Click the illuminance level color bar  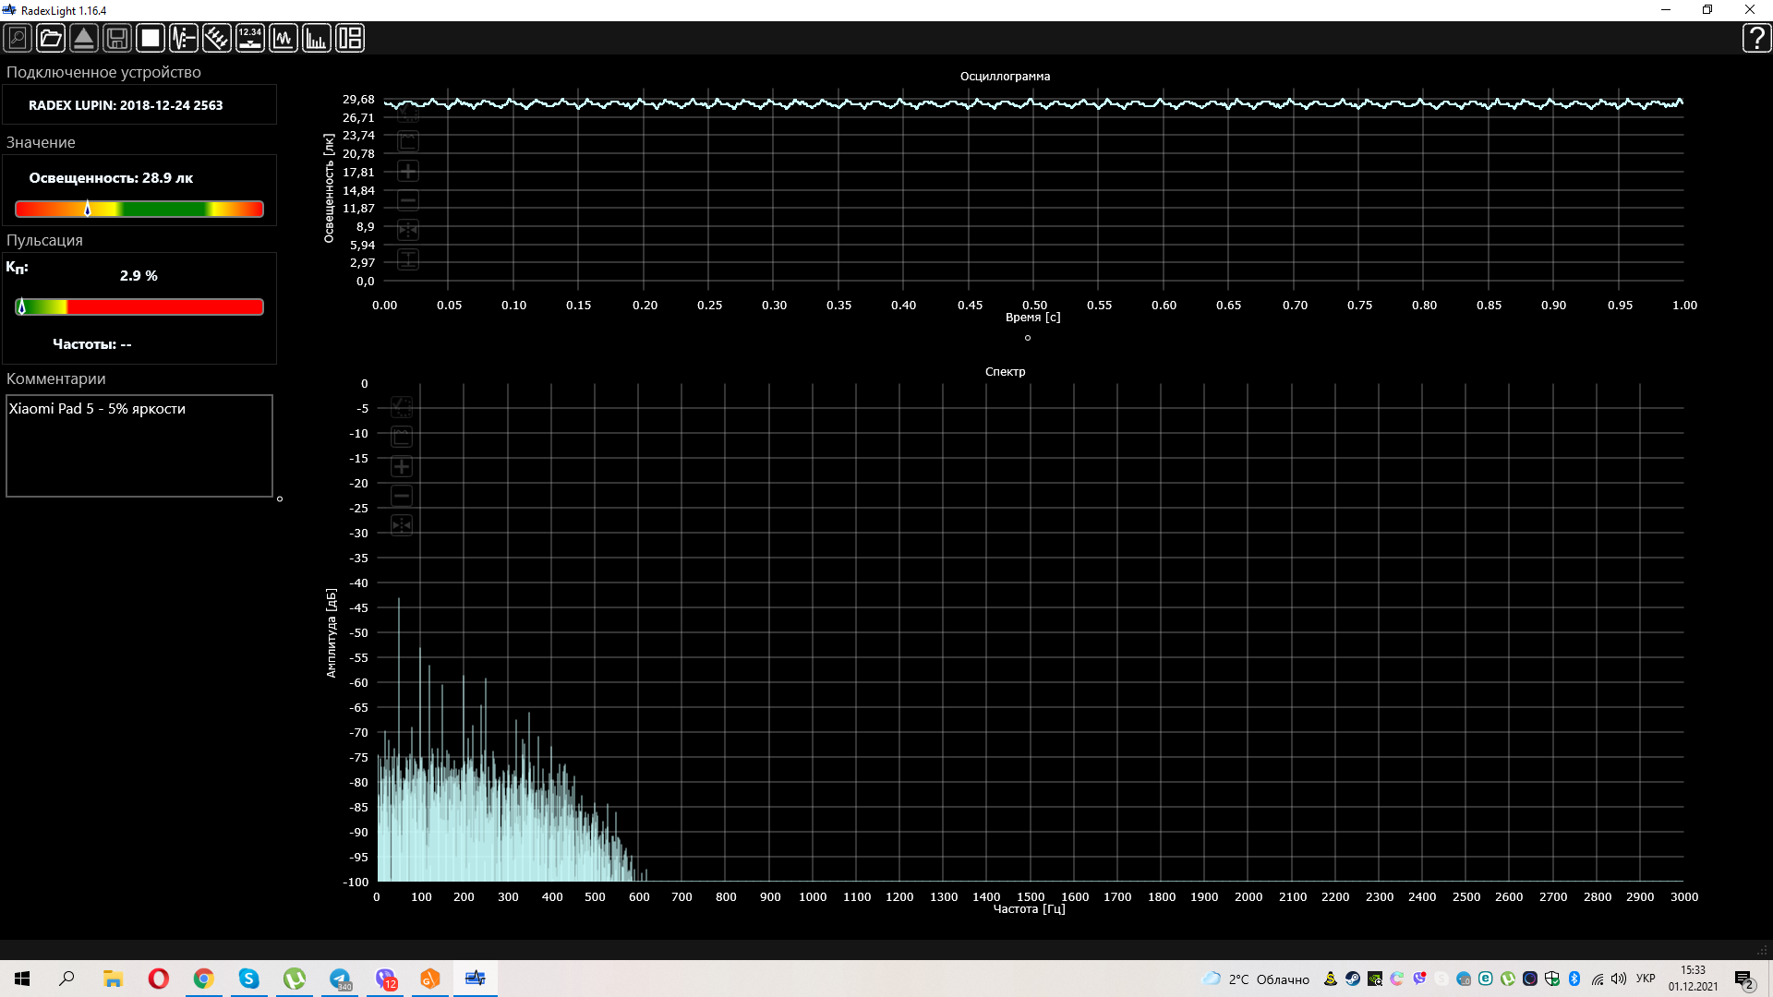tap(139, 210)
